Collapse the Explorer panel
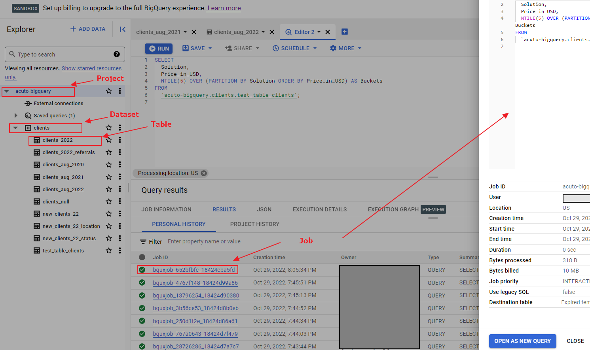Image resolution: width=590 pixels, height=350 pixels. point(123,29)
